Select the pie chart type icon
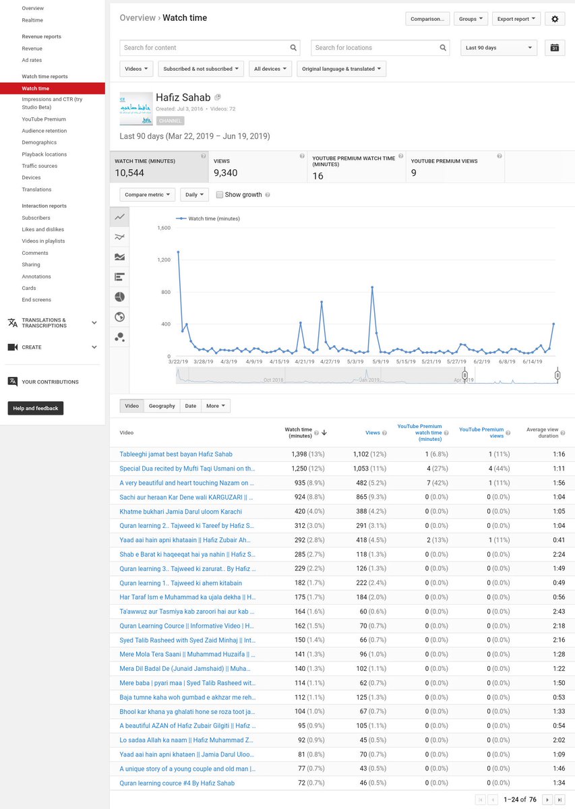 (x=120, y=297)
